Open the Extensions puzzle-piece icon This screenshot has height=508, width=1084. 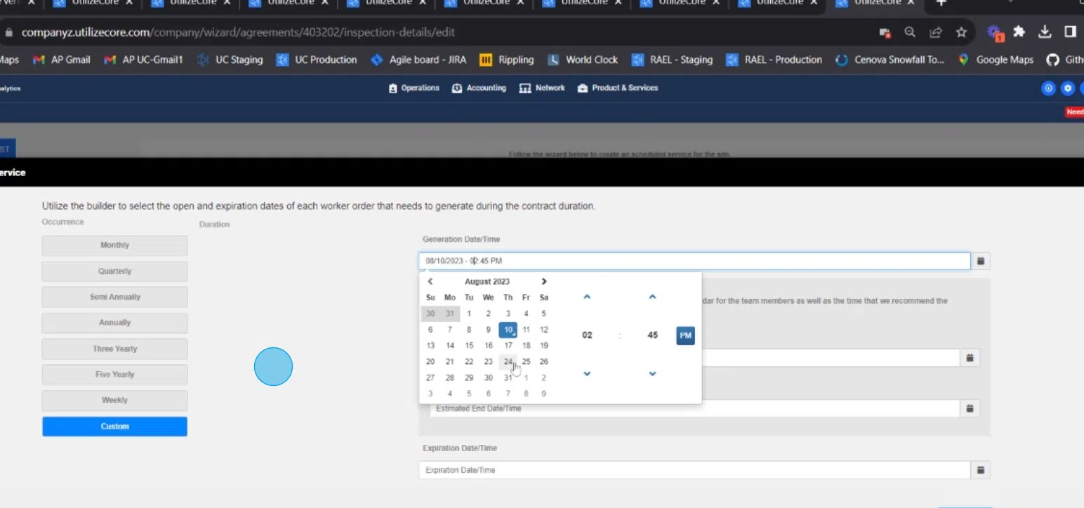coord(1019,32)
